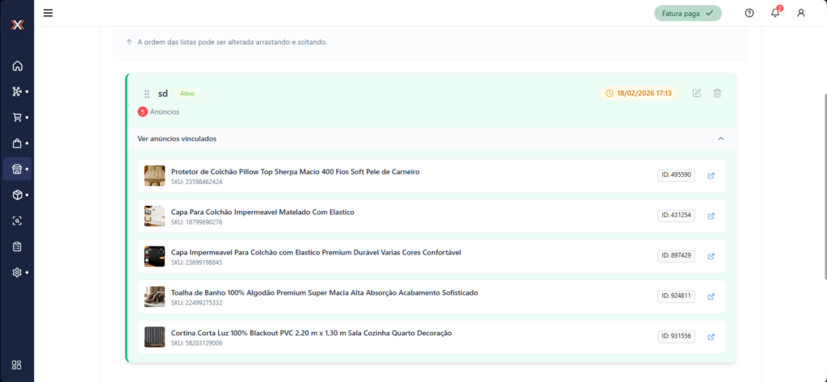Open external link for the Cortina Corta Luz listing

[x=711, y=337]
